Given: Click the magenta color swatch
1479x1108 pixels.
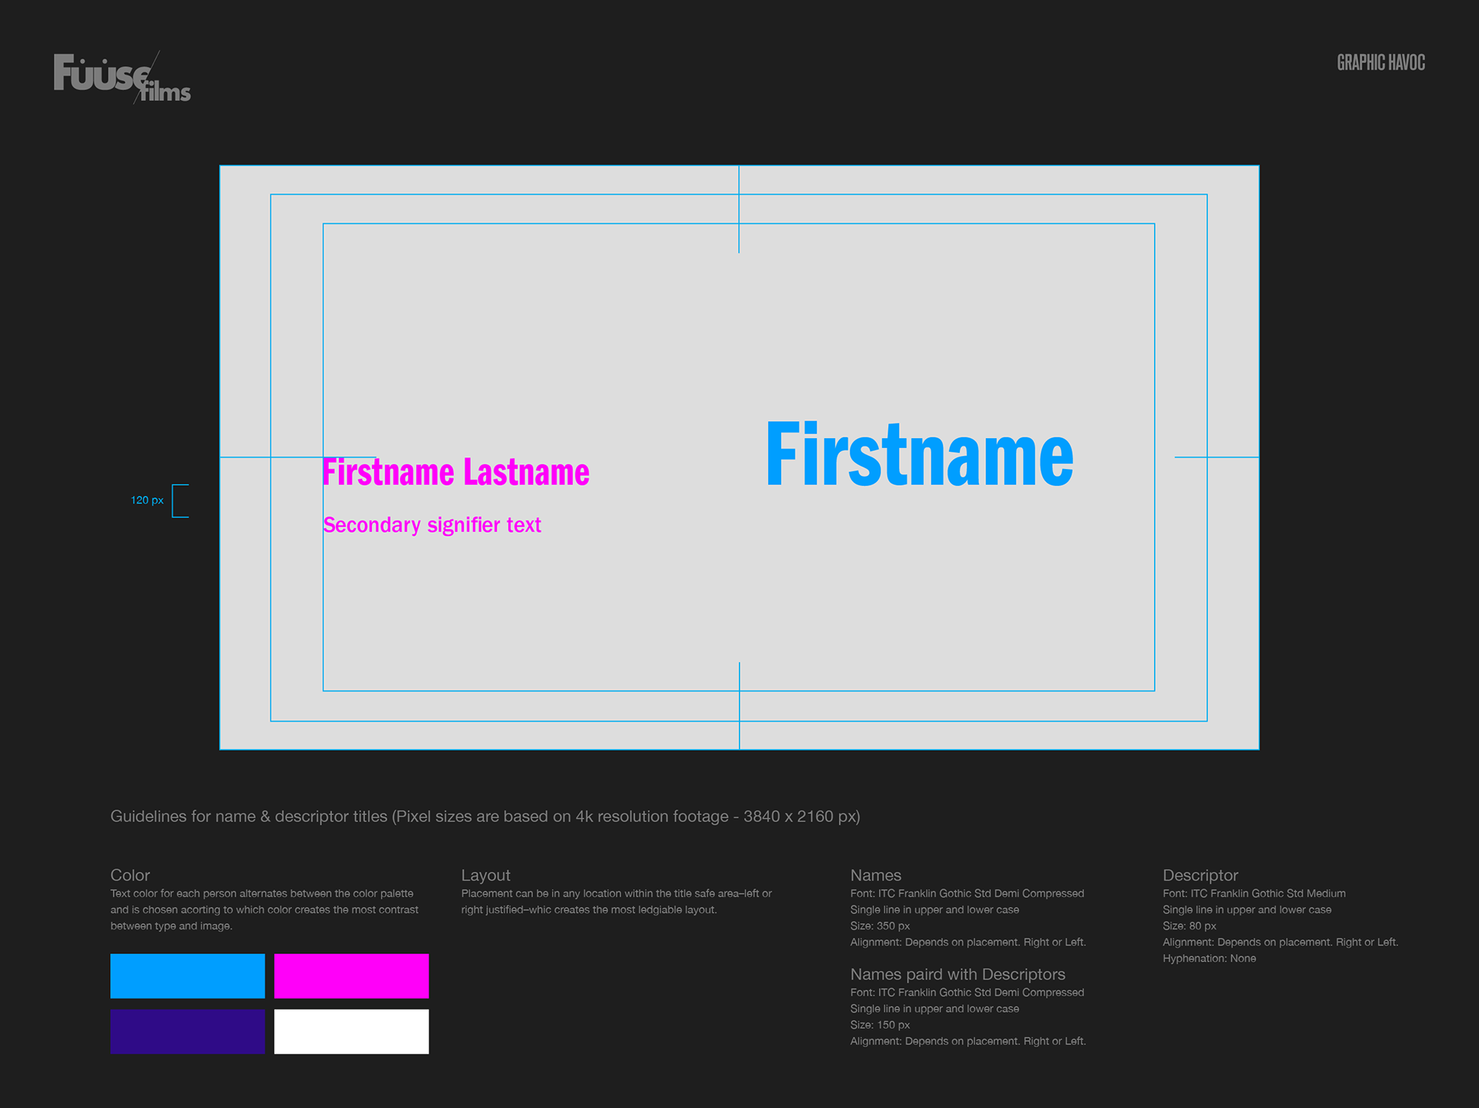Looking at the screenshot, I should pyautogui.click(x=351, y=976).
